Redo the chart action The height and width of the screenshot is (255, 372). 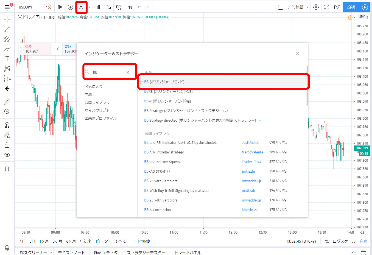[147, 7]
